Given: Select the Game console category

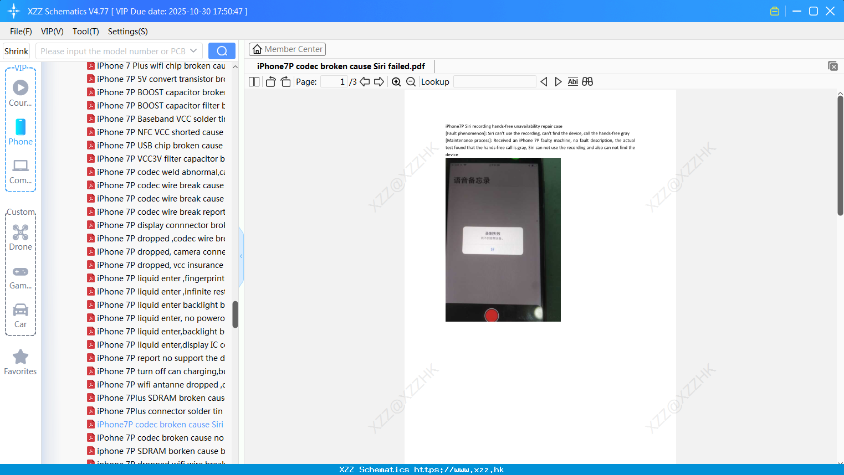Looking at the screenshot, I should [x=21, y=277].
